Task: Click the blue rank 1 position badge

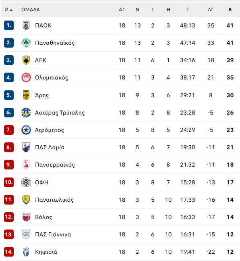Action: [9, 25]
